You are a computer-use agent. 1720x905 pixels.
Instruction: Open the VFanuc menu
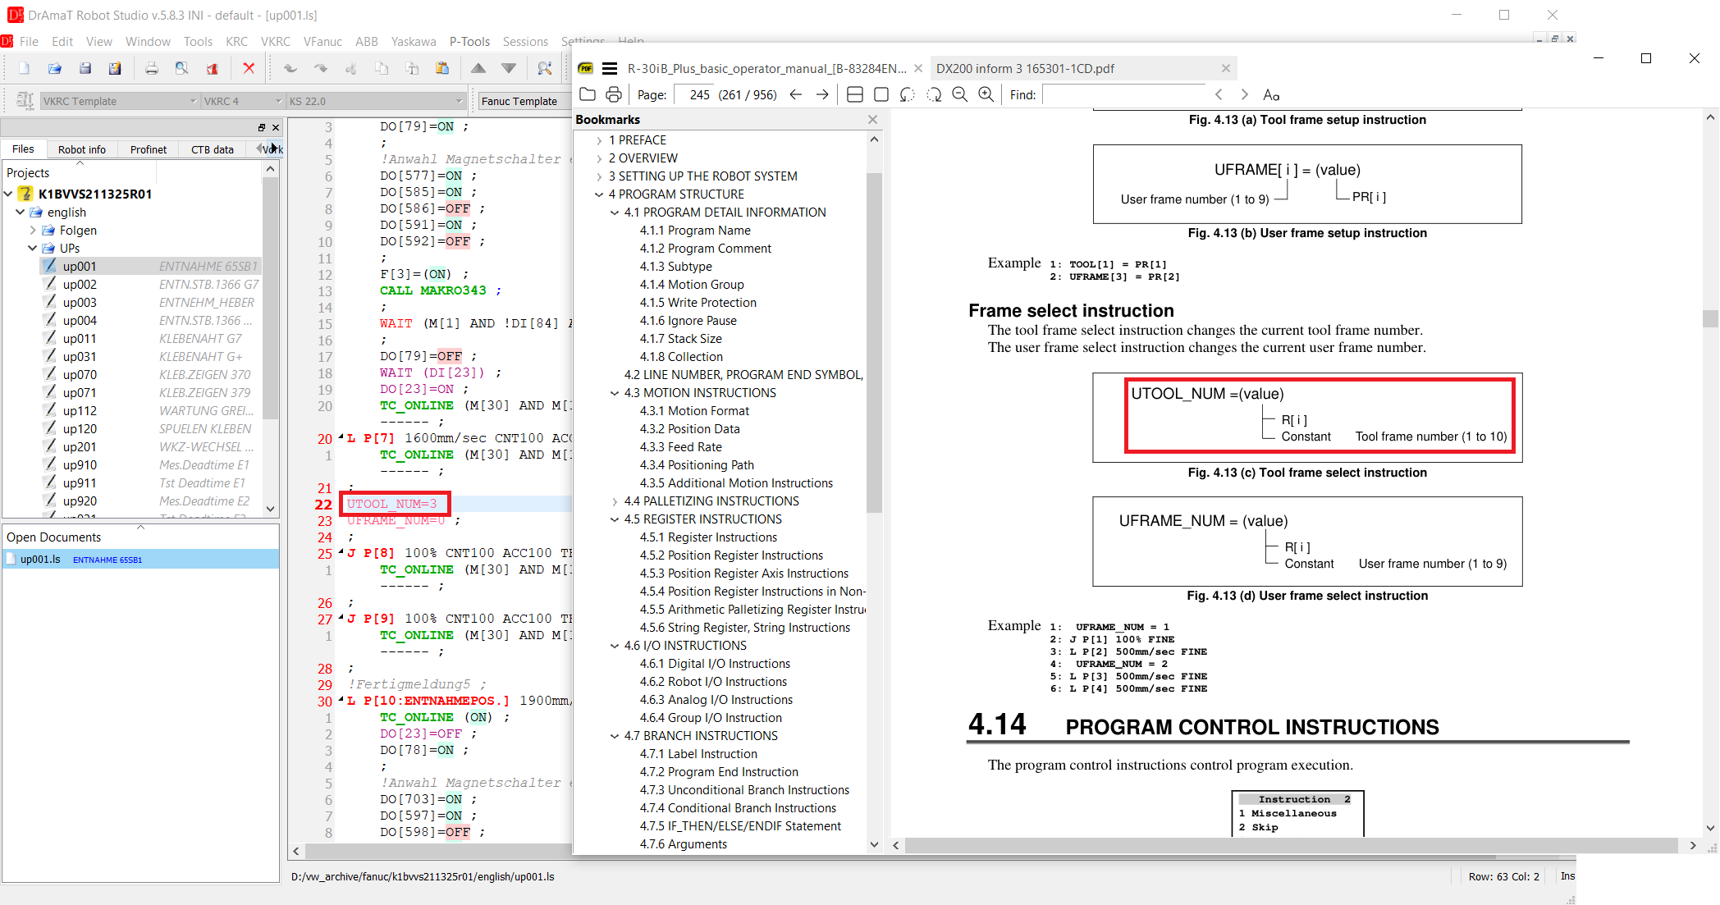pyautogui.click(x=322, y=41)
